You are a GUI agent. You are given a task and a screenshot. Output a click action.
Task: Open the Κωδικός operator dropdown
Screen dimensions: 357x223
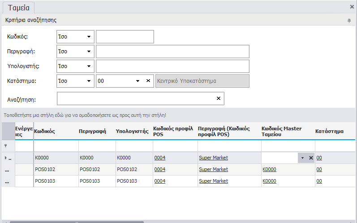[x=89, y=37]
